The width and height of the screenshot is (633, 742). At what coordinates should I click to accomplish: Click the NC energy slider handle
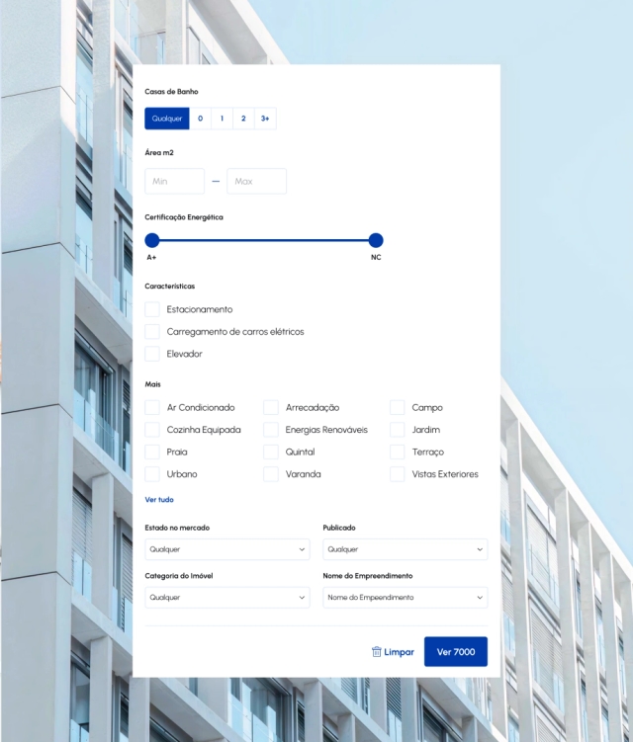click(376, 240)
